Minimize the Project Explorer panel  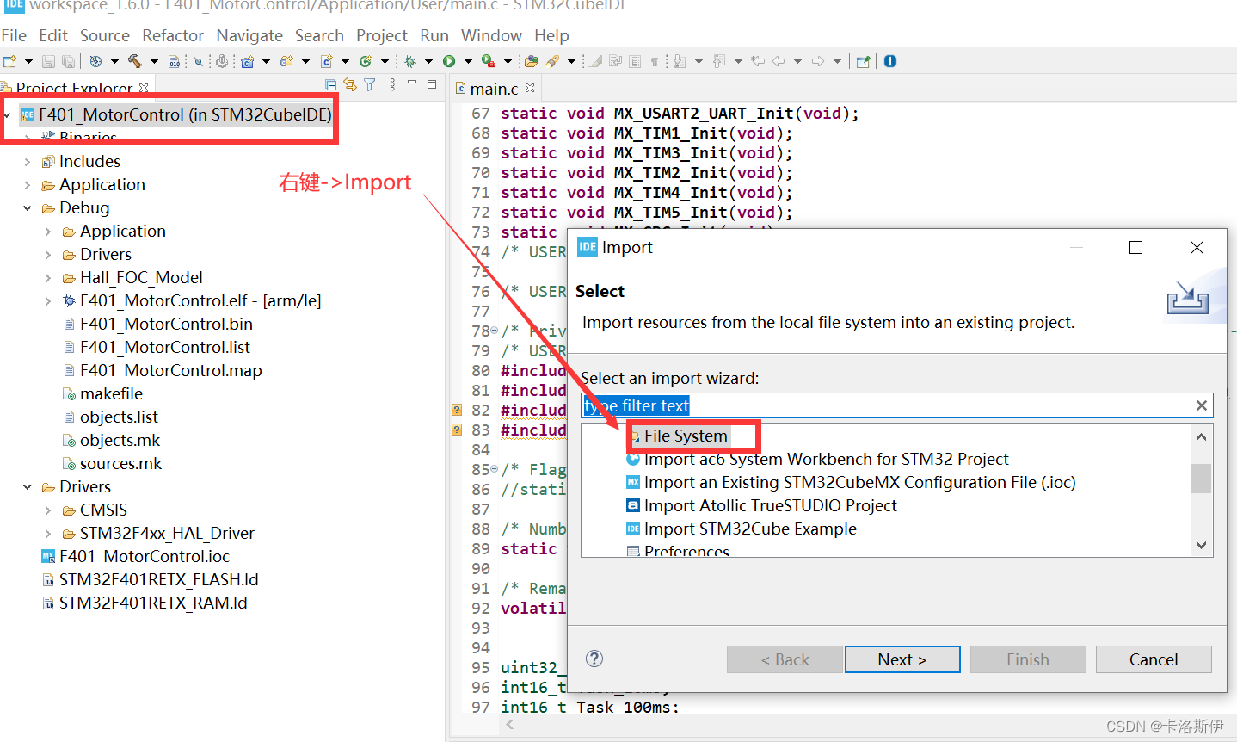[412, 83]
